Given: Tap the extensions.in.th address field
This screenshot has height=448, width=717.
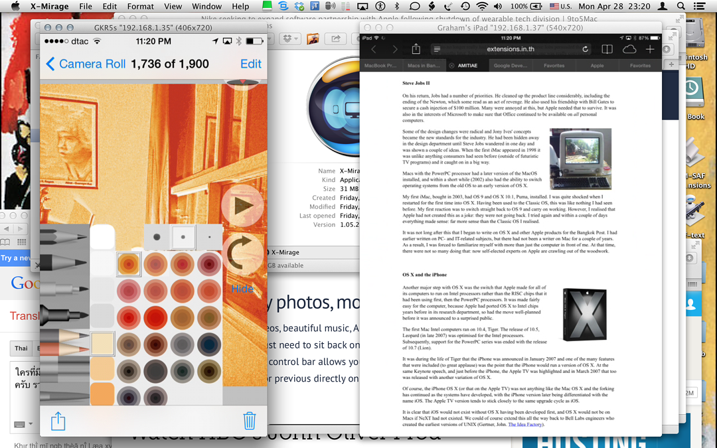Looking at the screenshot, I should pos(511,49).
